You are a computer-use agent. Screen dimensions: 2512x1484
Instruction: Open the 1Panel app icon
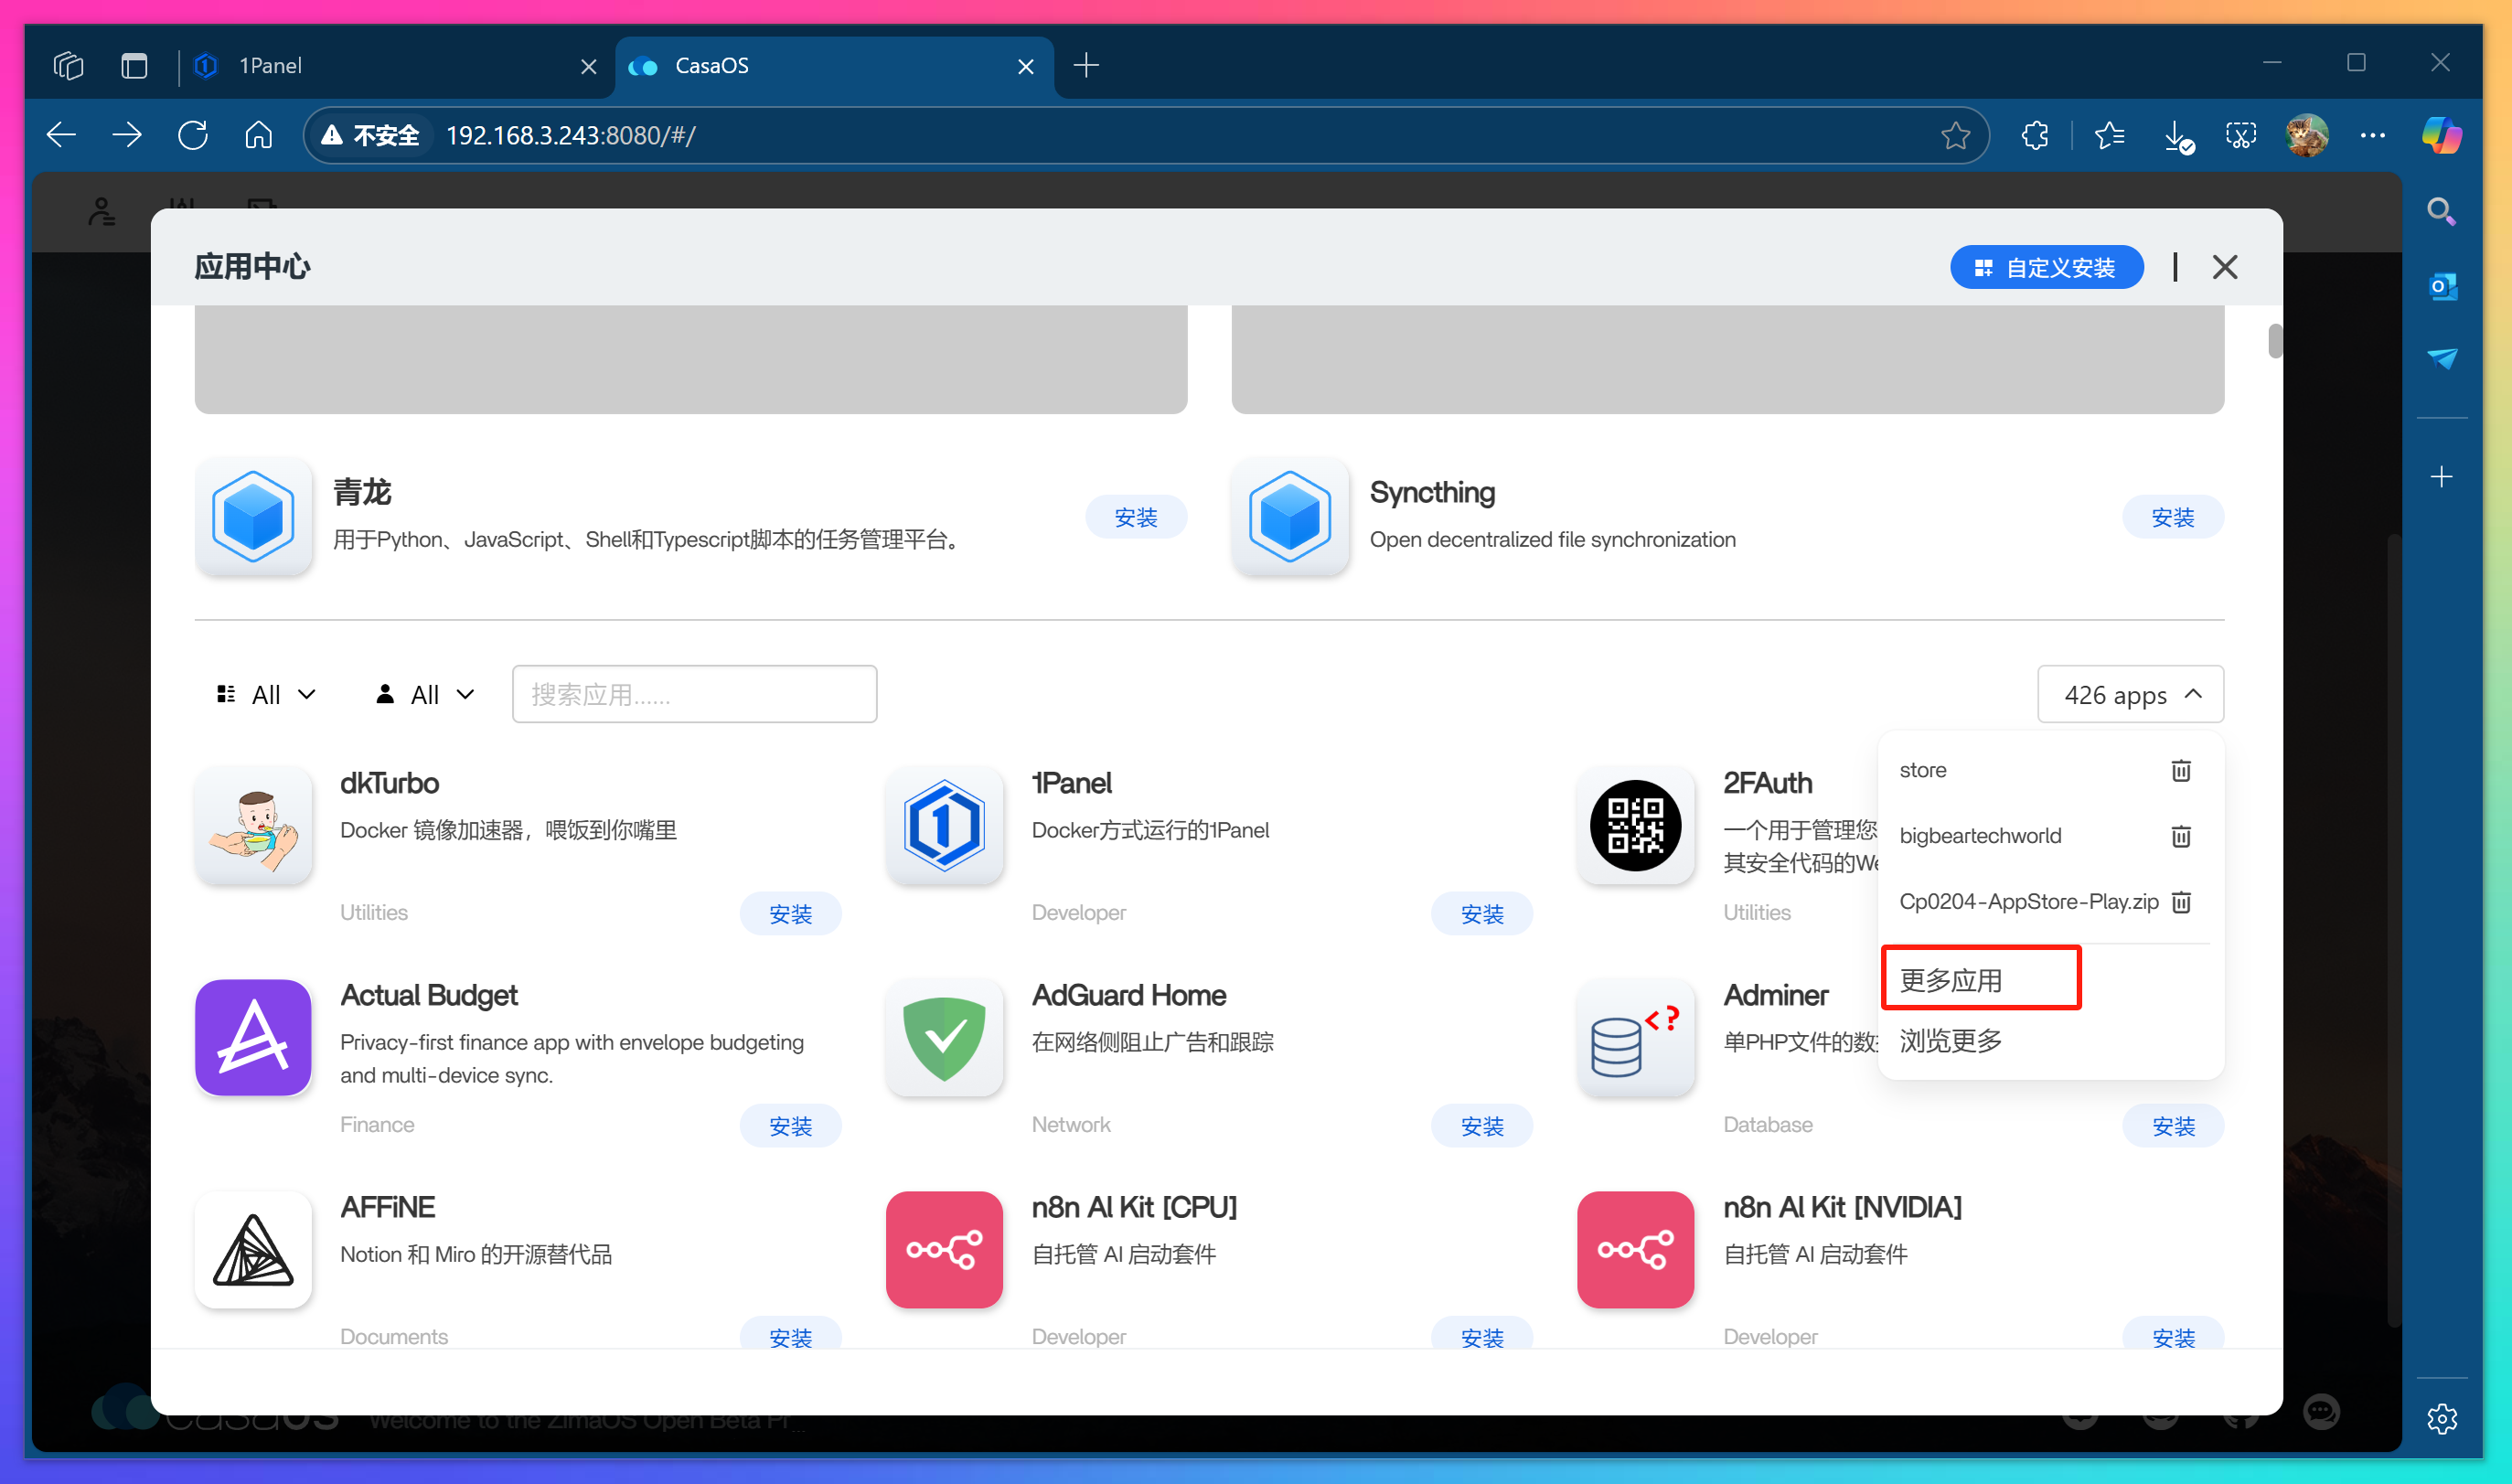point(944,825)
